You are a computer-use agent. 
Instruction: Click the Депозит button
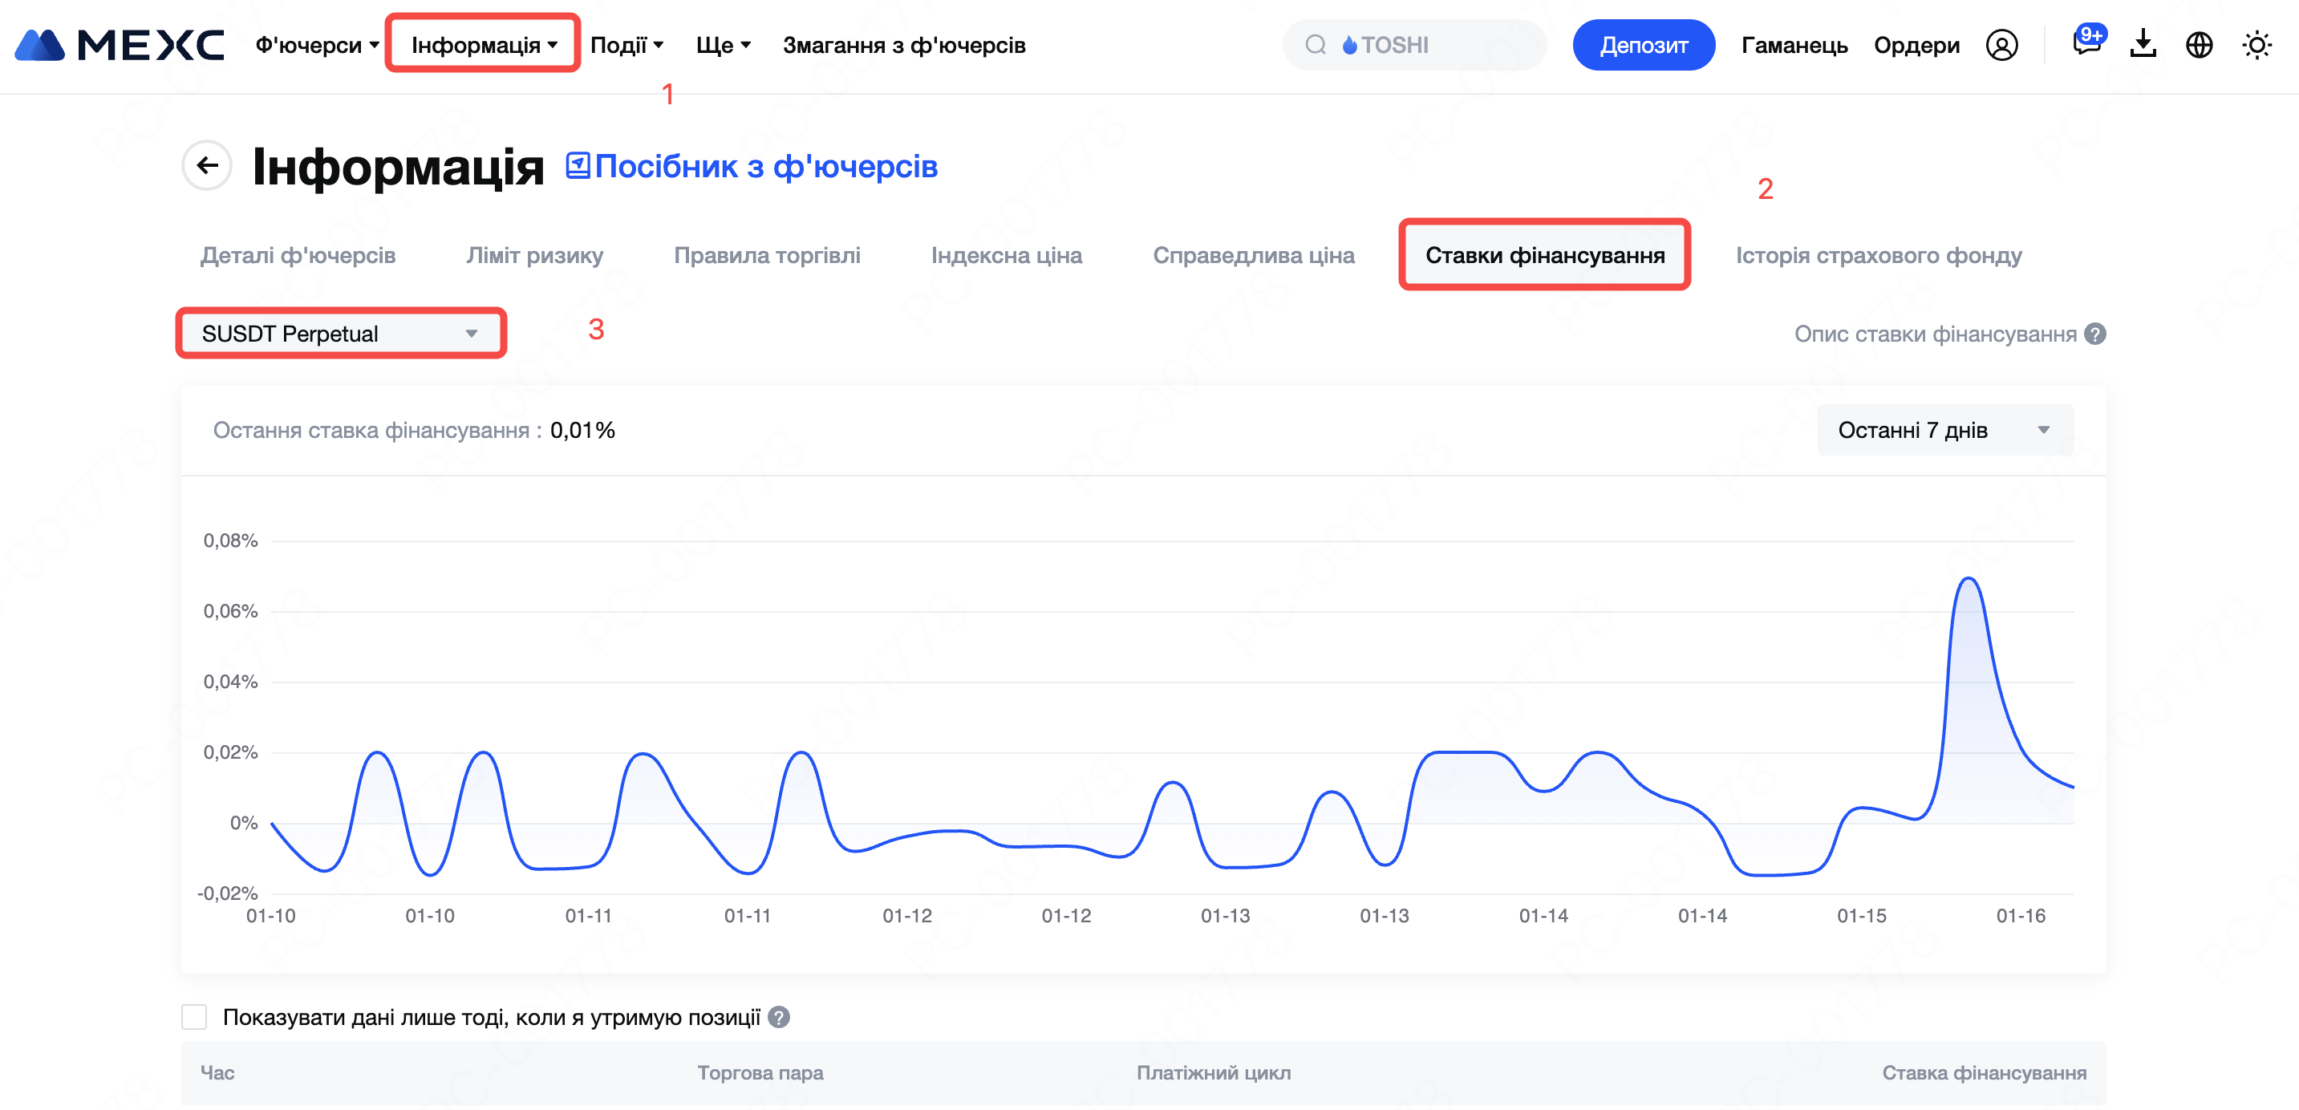[1642, 45]
